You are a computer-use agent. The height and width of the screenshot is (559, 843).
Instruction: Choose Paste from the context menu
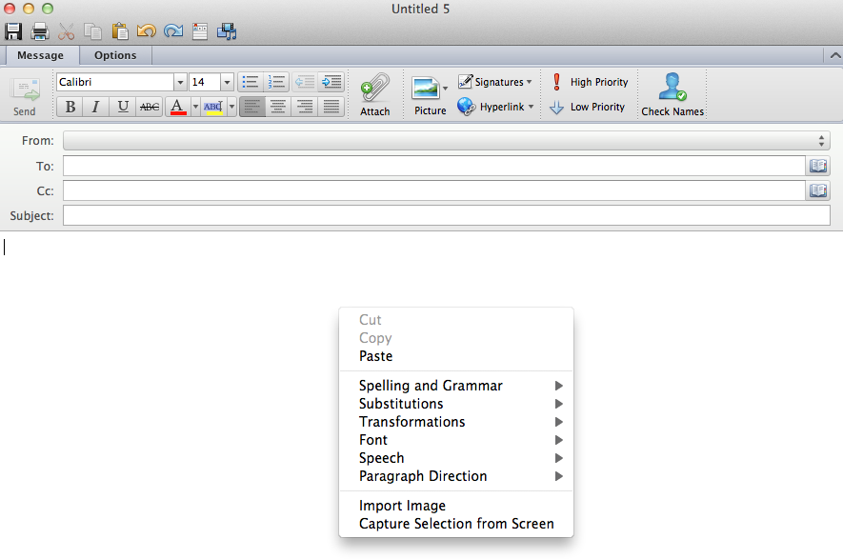click(375, 356)
